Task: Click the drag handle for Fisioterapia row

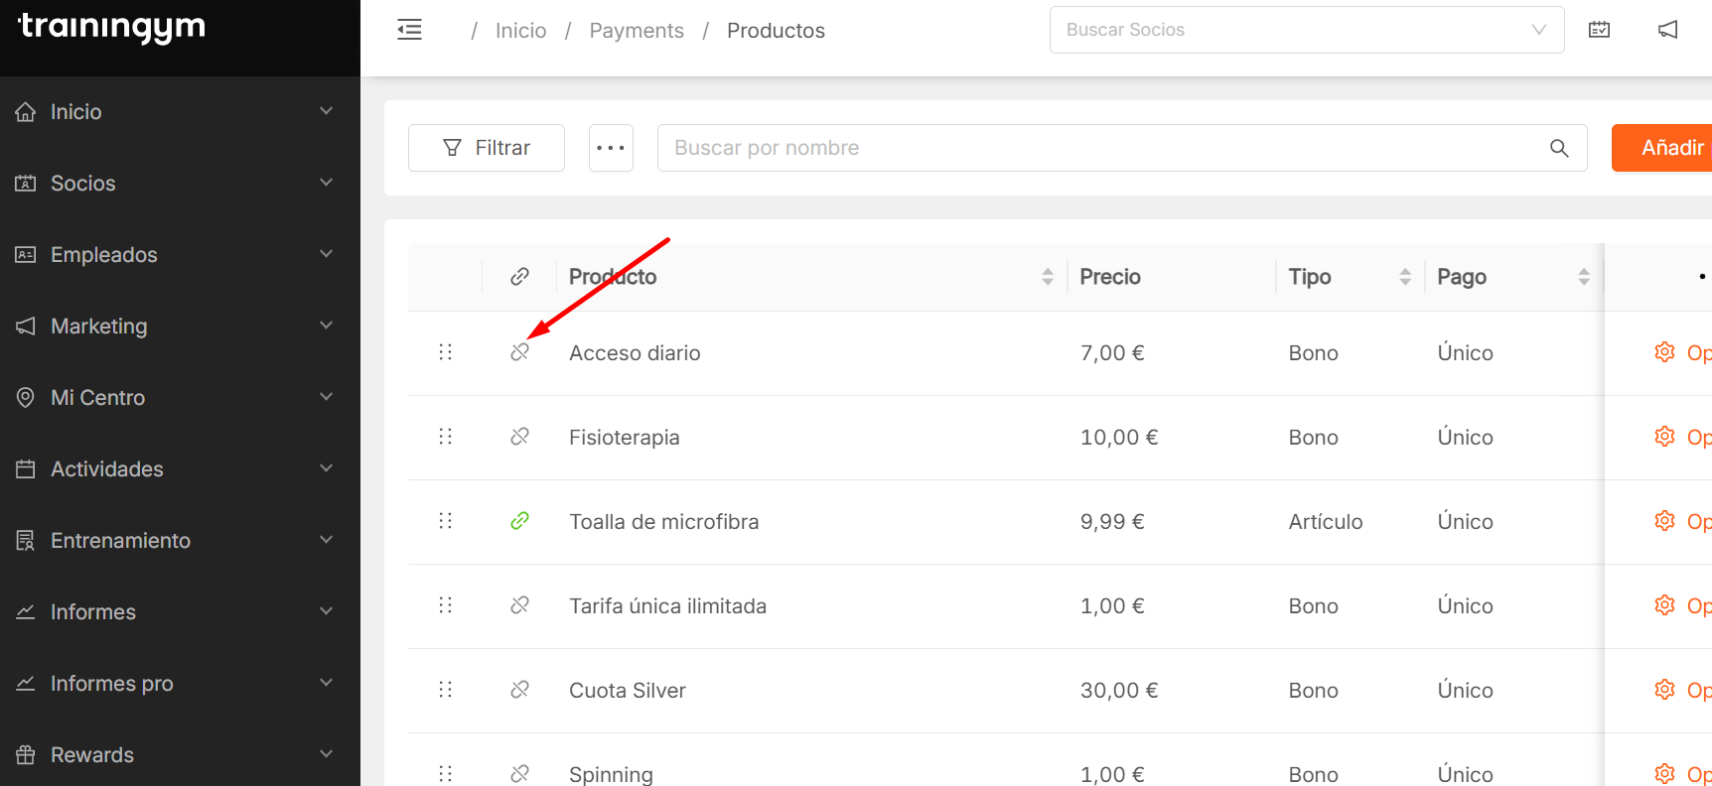Action: [445, 437]
